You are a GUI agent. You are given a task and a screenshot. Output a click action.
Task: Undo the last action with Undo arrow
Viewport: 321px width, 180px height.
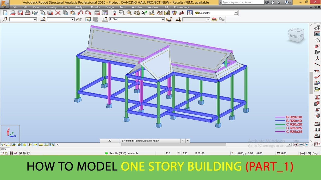tap(81, 13)
